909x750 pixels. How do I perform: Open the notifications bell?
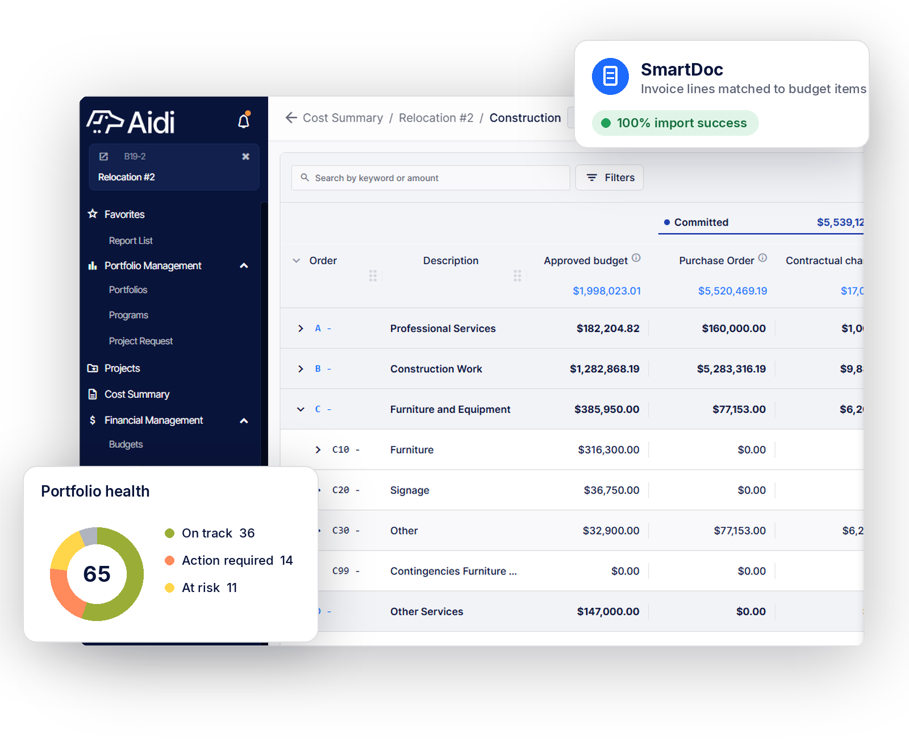244,120
